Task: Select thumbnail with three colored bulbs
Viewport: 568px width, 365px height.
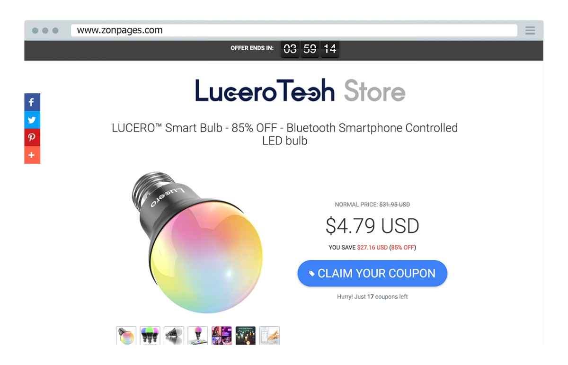Action: pos(150,335)
